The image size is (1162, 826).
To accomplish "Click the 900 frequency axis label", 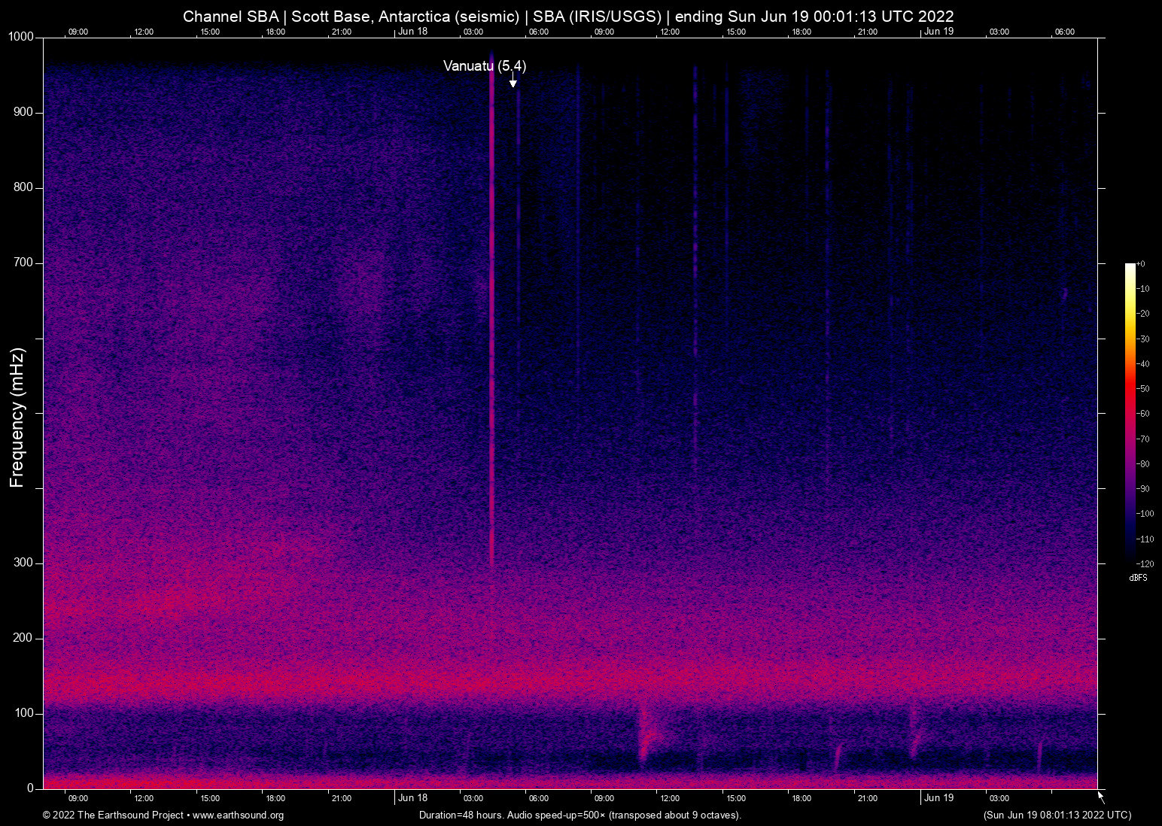I will [x=23, y=112].
